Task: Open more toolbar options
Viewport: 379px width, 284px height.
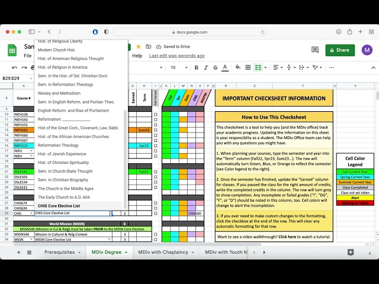Action: tap(332, 67)
